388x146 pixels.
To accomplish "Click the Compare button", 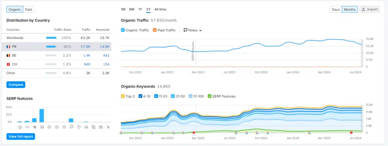I will click(x=16, y=85).
